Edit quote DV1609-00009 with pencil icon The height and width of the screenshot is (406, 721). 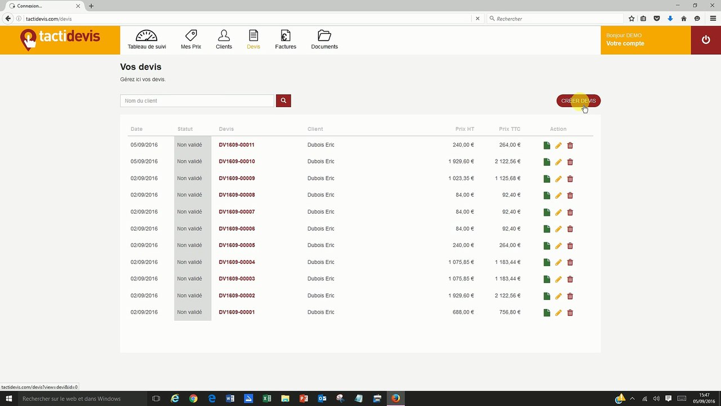(x=558, y=179)
